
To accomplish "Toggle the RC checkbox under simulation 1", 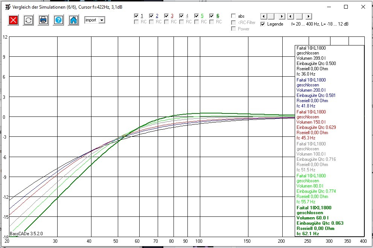I will tap(136, 22).
